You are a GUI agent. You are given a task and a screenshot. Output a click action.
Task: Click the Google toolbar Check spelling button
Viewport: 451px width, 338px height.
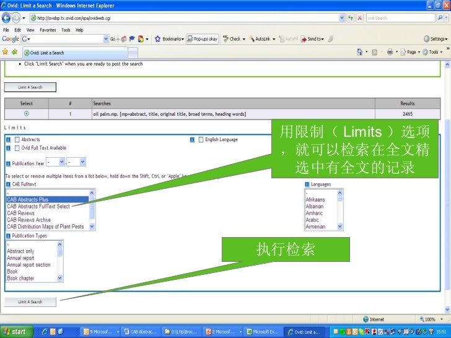(x=234, y=39)
